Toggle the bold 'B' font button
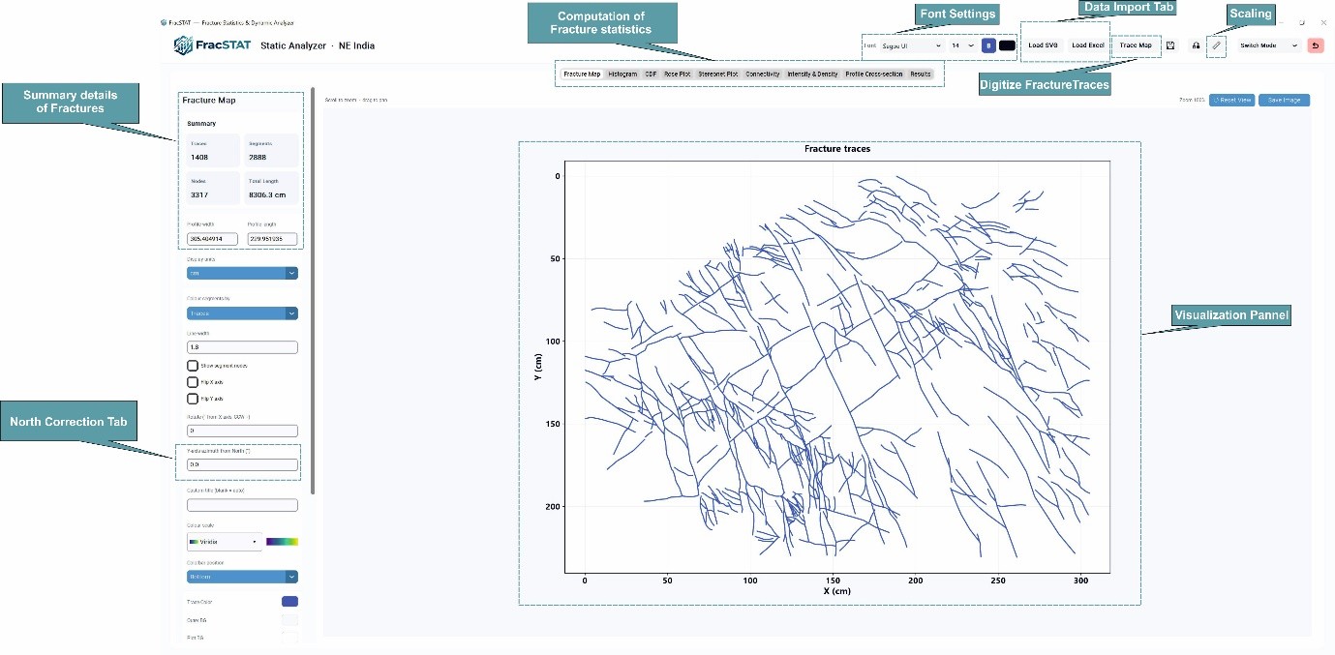 click(x=987, y=45)
